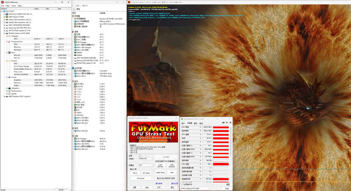Open HWMonitor View menu
351x191 pixels.
tap(7, 6)
